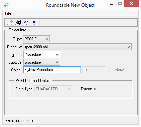Screen dimensions: 141x127
Task: Click the Type dropdown arrow
Action: pos(47,39)
